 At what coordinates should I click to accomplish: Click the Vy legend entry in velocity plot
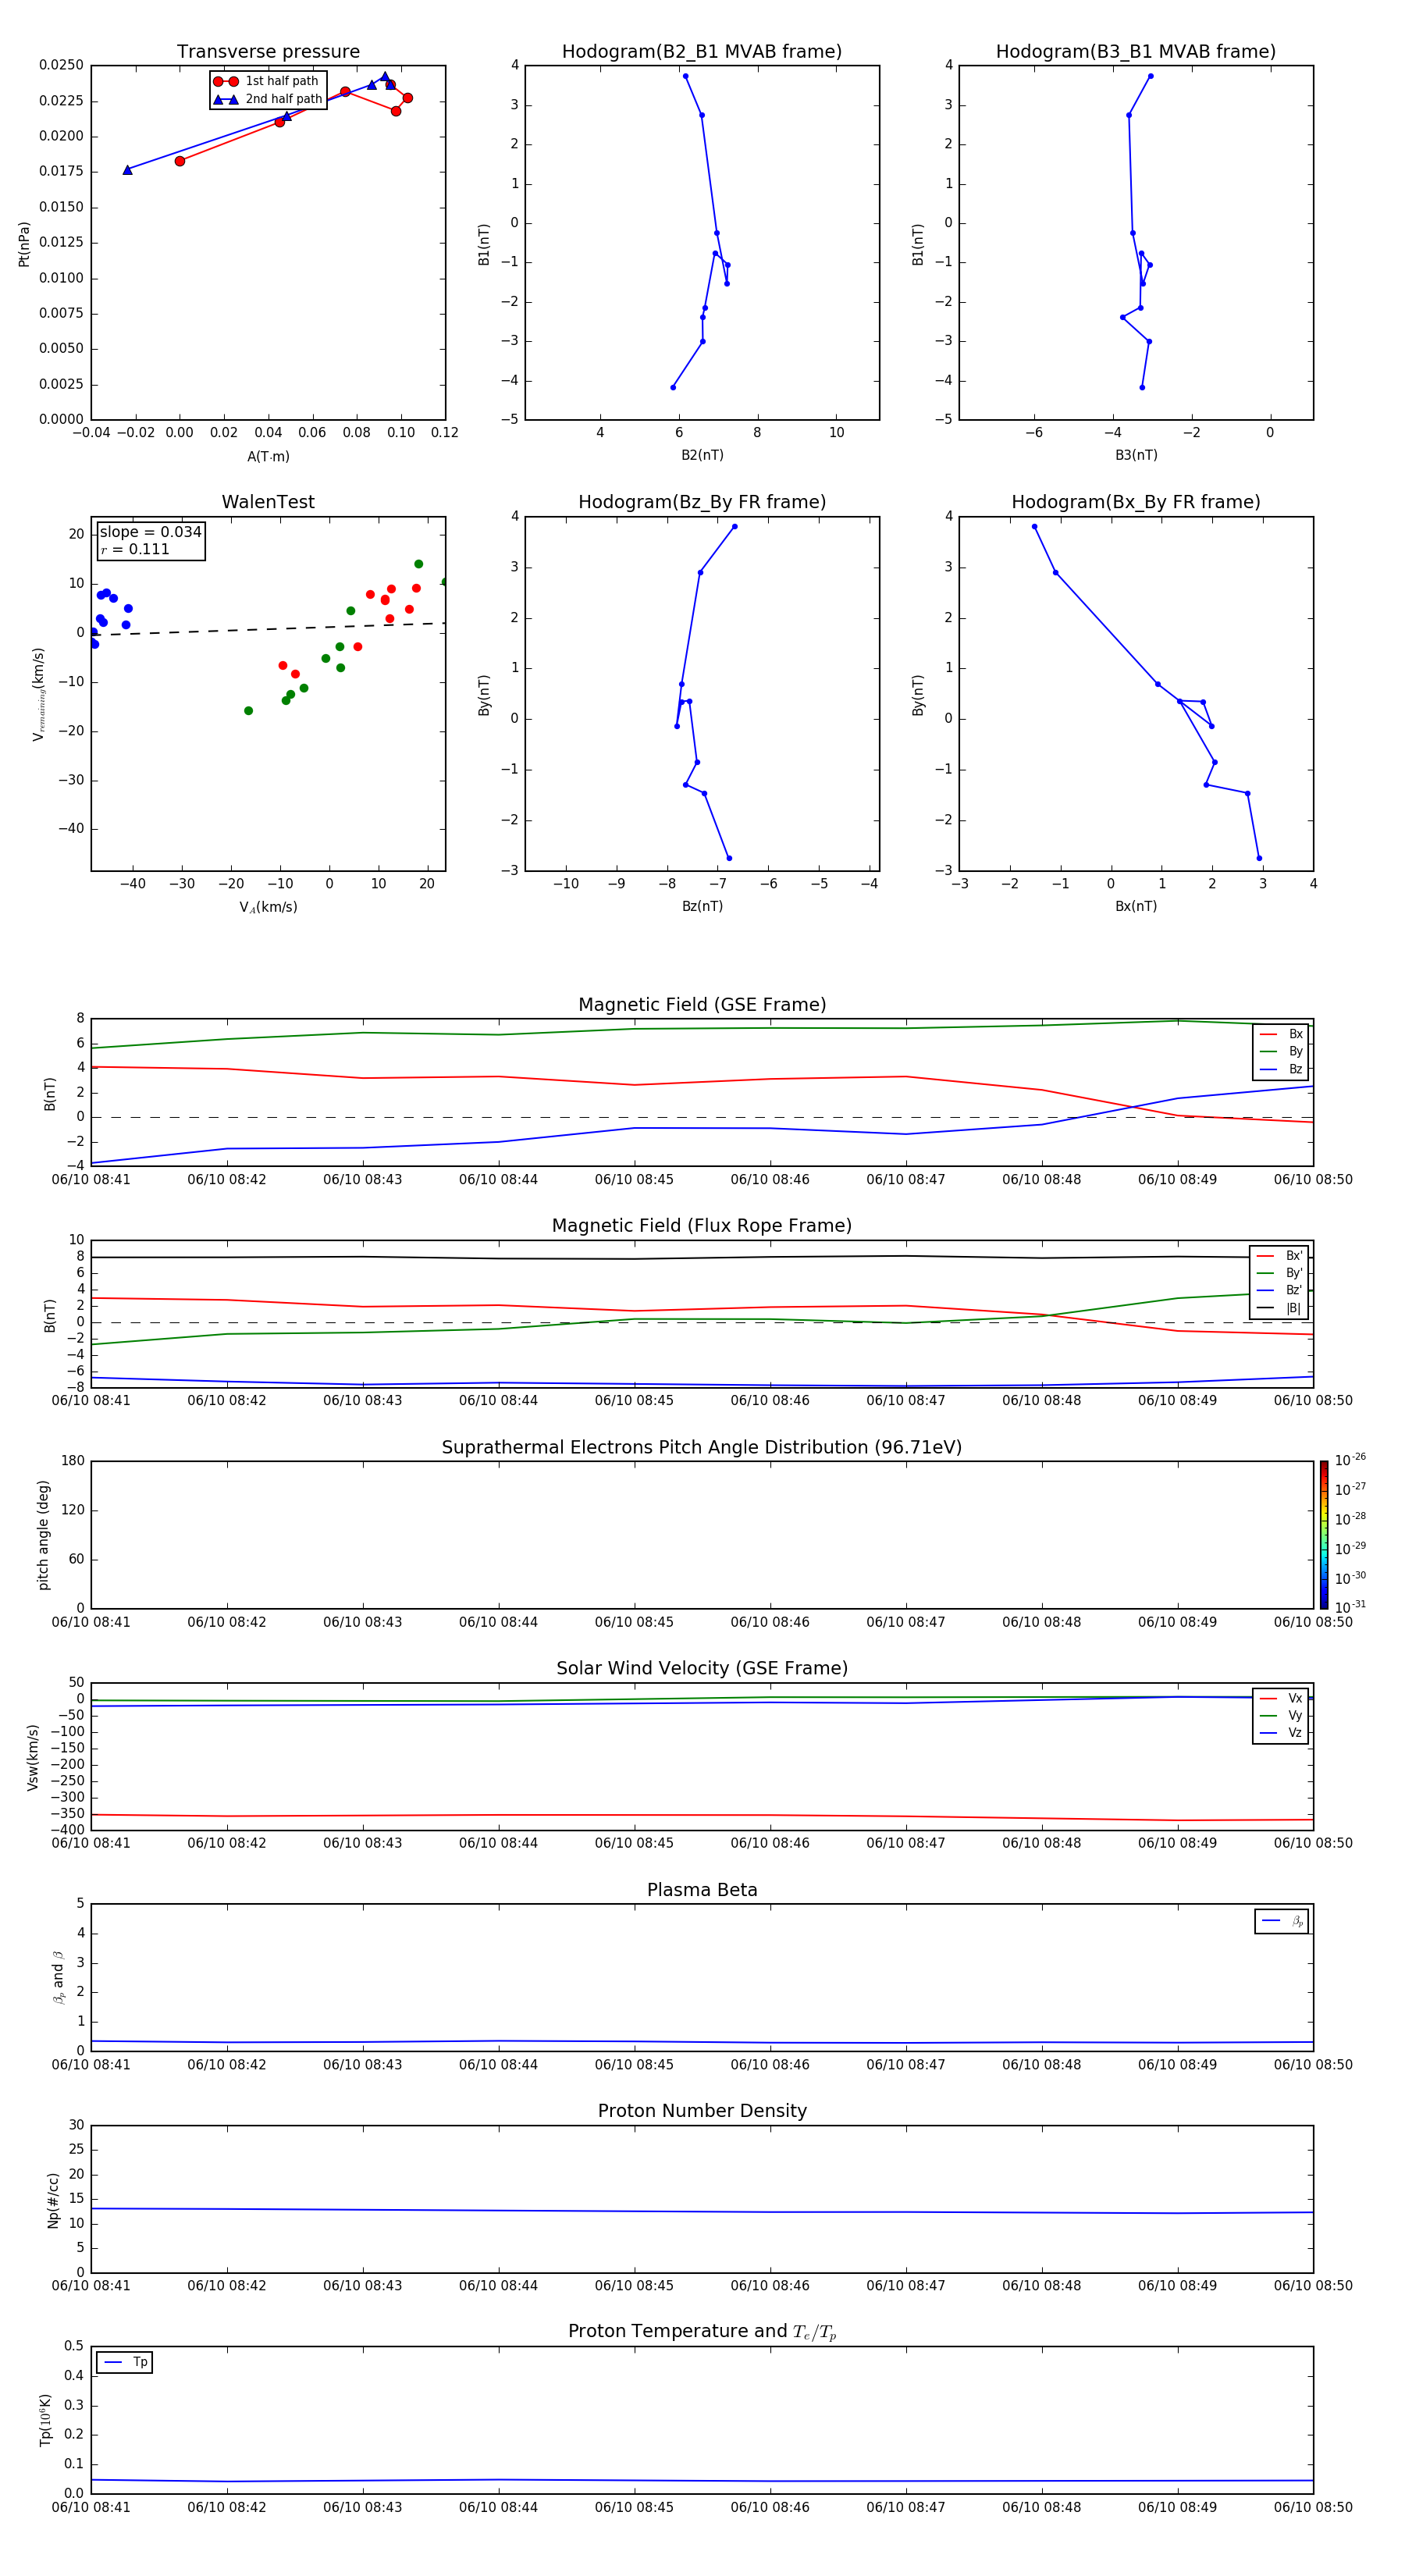1281,1715
